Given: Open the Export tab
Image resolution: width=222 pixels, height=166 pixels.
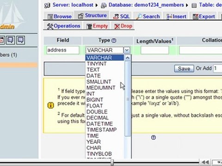Looking at the screenshot, I should pos(204,16).
